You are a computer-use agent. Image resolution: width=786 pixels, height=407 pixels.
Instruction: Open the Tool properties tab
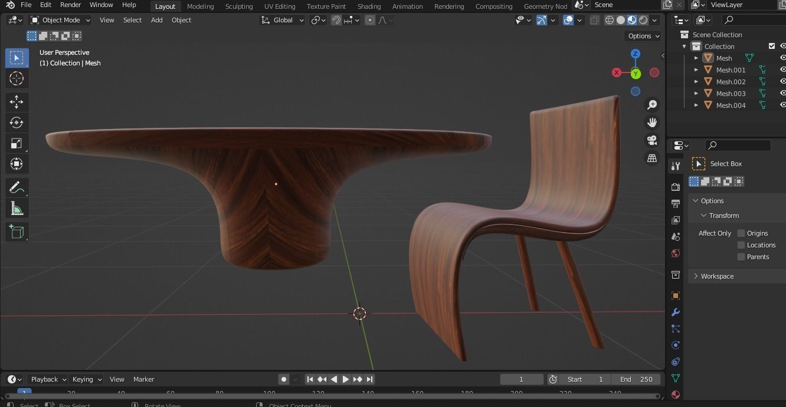point(676,166)
